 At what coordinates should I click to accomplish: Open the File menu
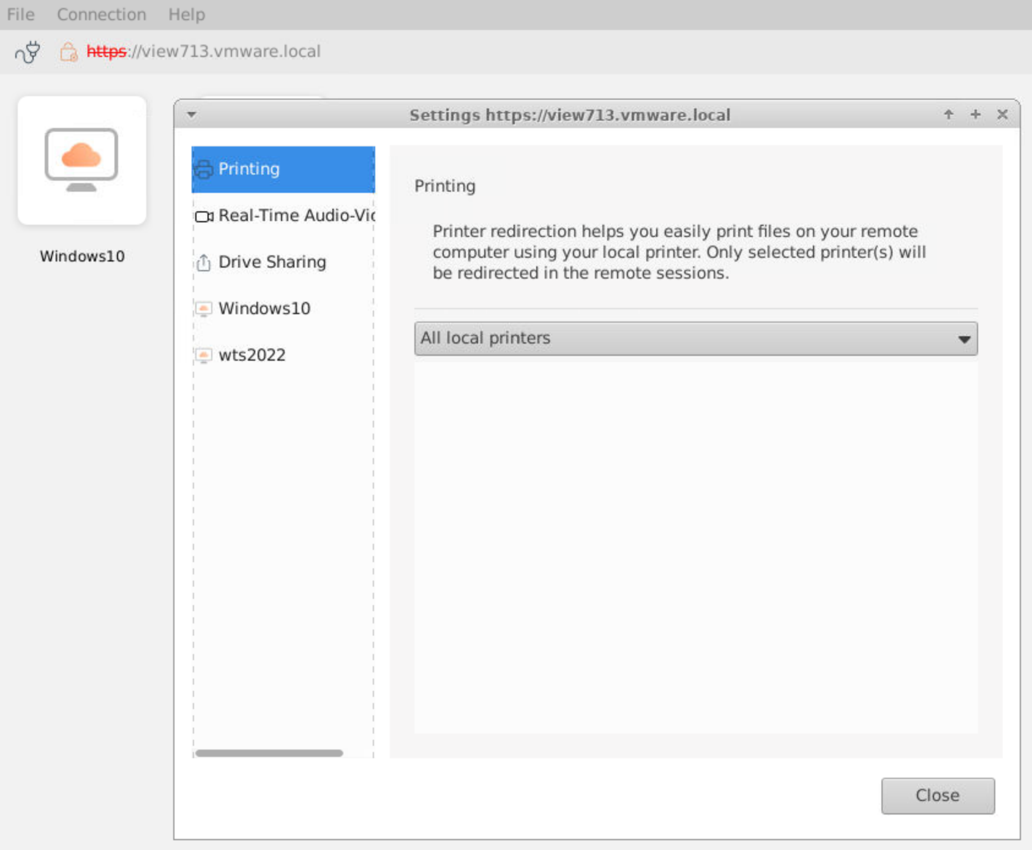click(21, 14)
